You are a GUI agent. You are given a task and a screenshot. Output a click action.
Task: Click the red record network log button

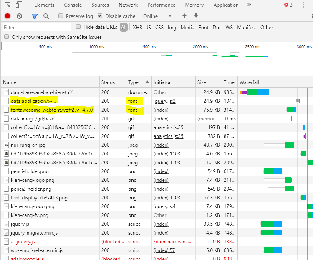8,16
